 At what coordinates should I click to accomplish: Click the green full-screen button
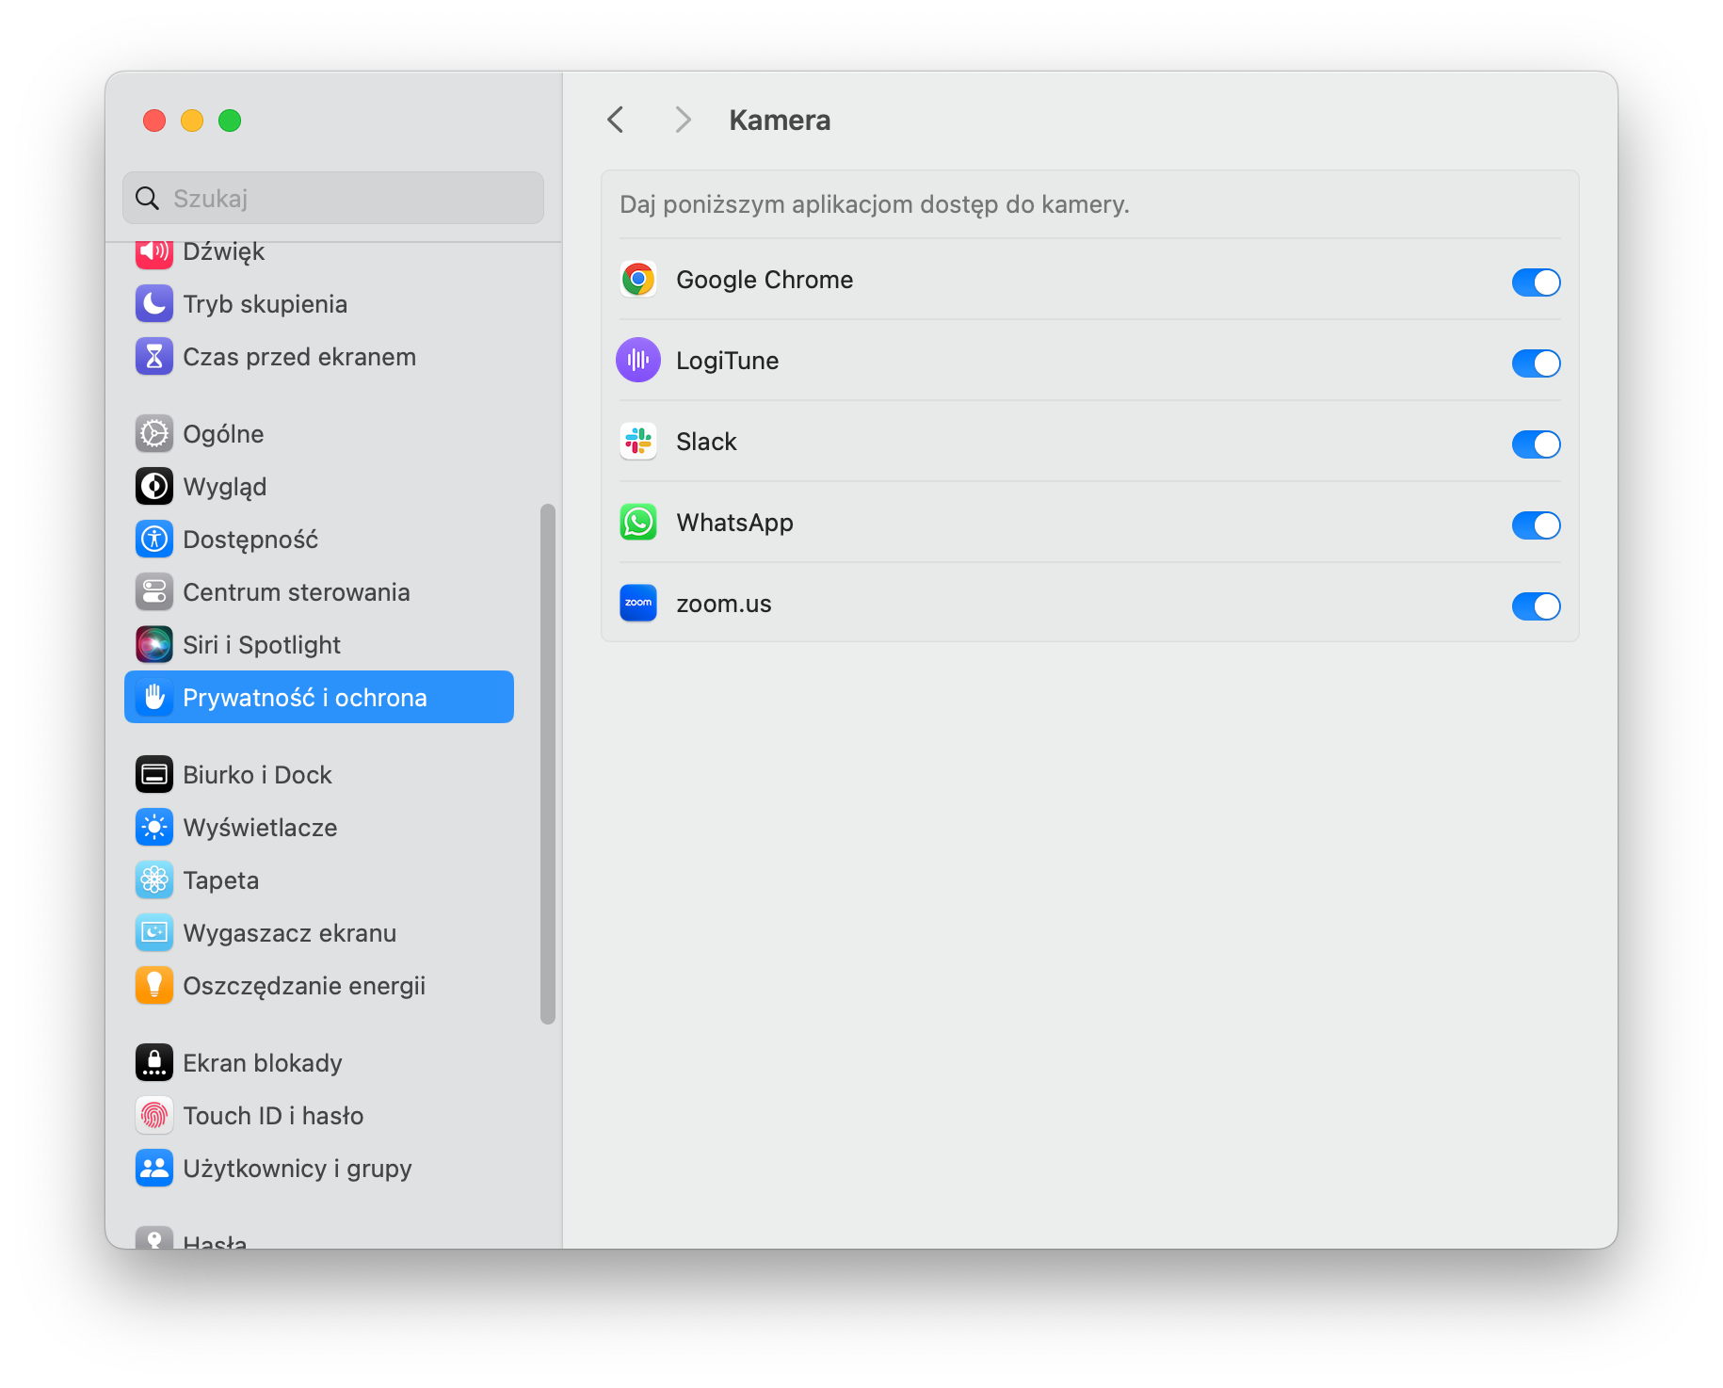click(x=230, y=121)
